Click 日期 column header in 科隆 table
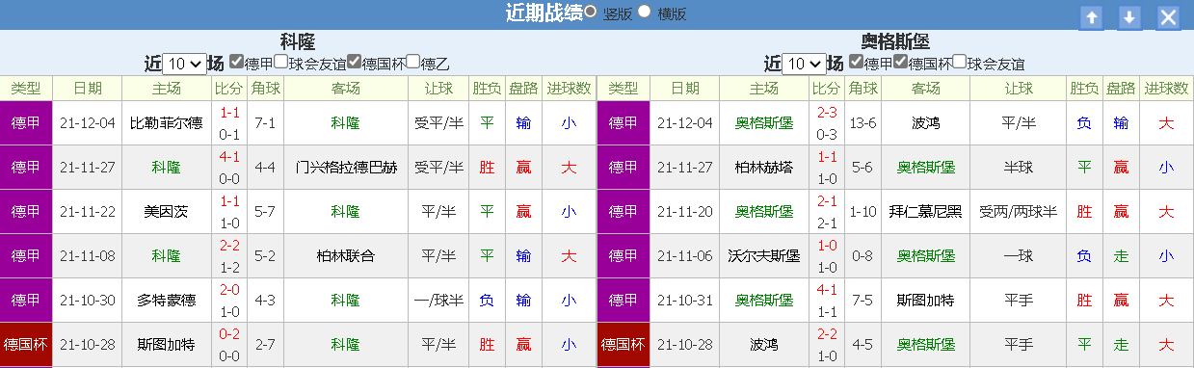 pyautogui.click(x=88, y=88)
